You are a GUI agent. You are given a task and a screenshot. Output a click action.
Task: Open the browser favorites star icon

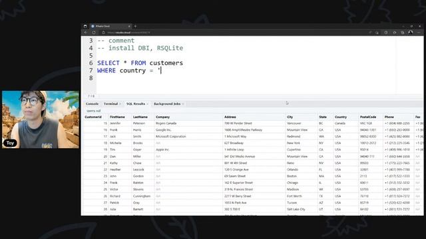tap(395, 33)
